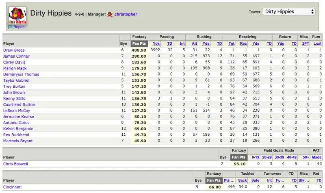The width and height of the screenshot is (325, 193).
Task: Click the Report flag icon
Action: (x=11, y=27)
